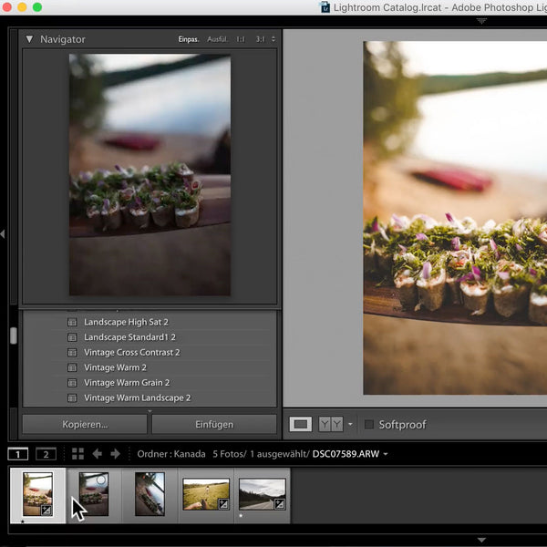Open second monitor display button 2
The width and height of the screenshot is (547, 547).
pos(46,454)
